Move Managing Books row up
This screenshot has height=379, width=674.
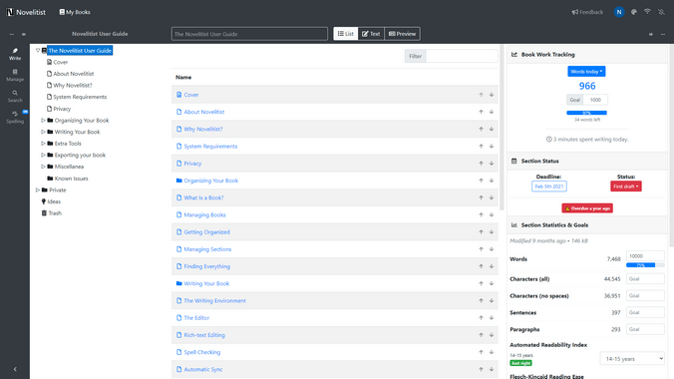pyautogui.click(x=481, y=214)
